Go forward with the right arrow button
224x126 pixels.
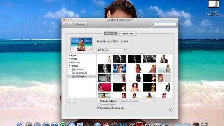click(70, 24)
